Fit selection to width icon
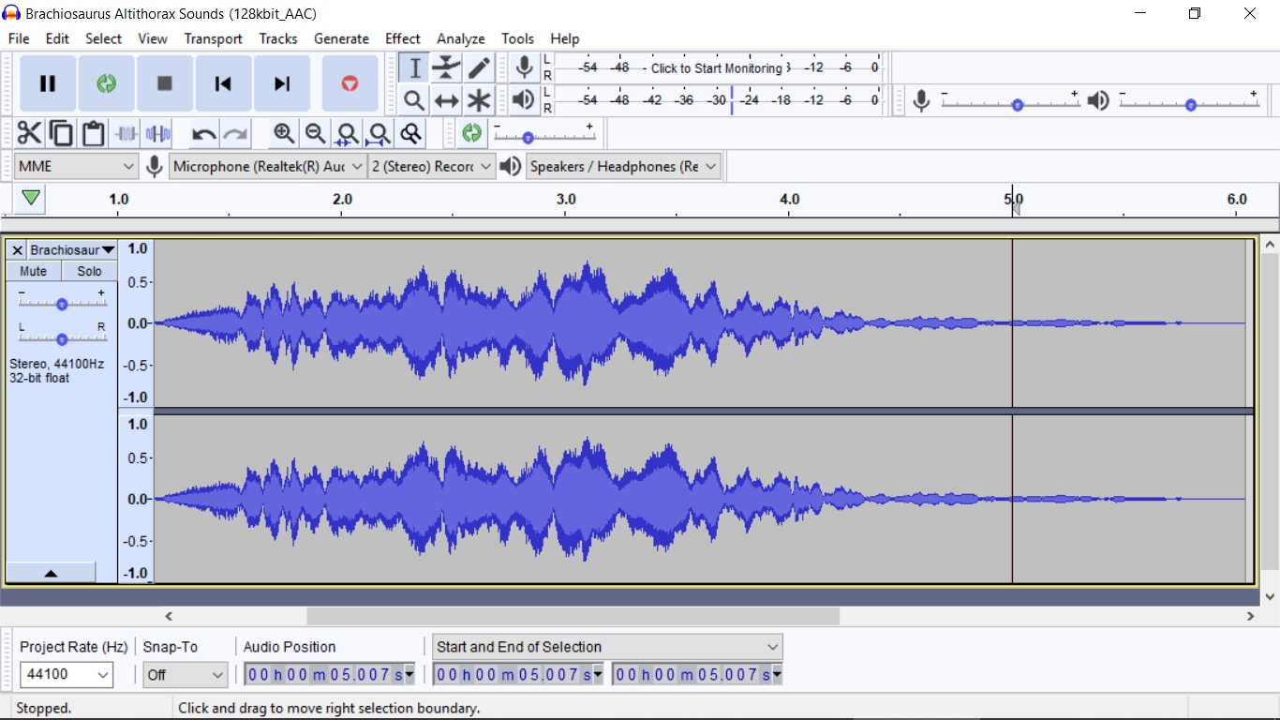This screenshot has height=720, width=1280. (348, 134)
